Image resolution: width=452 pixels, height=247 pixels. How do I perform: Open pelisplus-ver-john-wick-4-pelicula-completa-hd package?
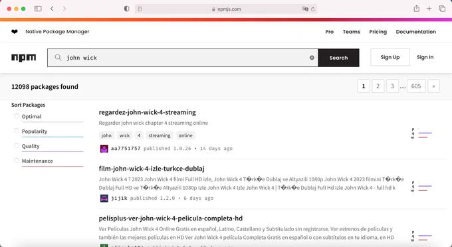171,218
